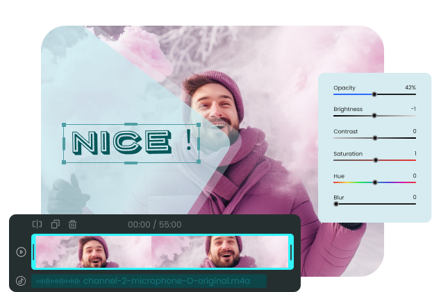Click the Contrast label
432x292 pixels.
(x=345, y=131)
